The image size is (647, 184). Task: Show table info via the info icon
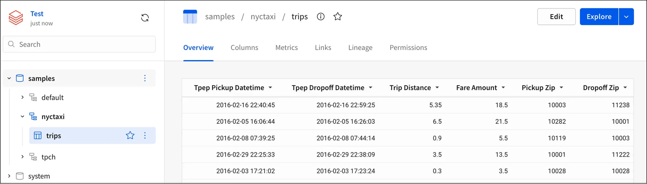[x=321, y=17]
